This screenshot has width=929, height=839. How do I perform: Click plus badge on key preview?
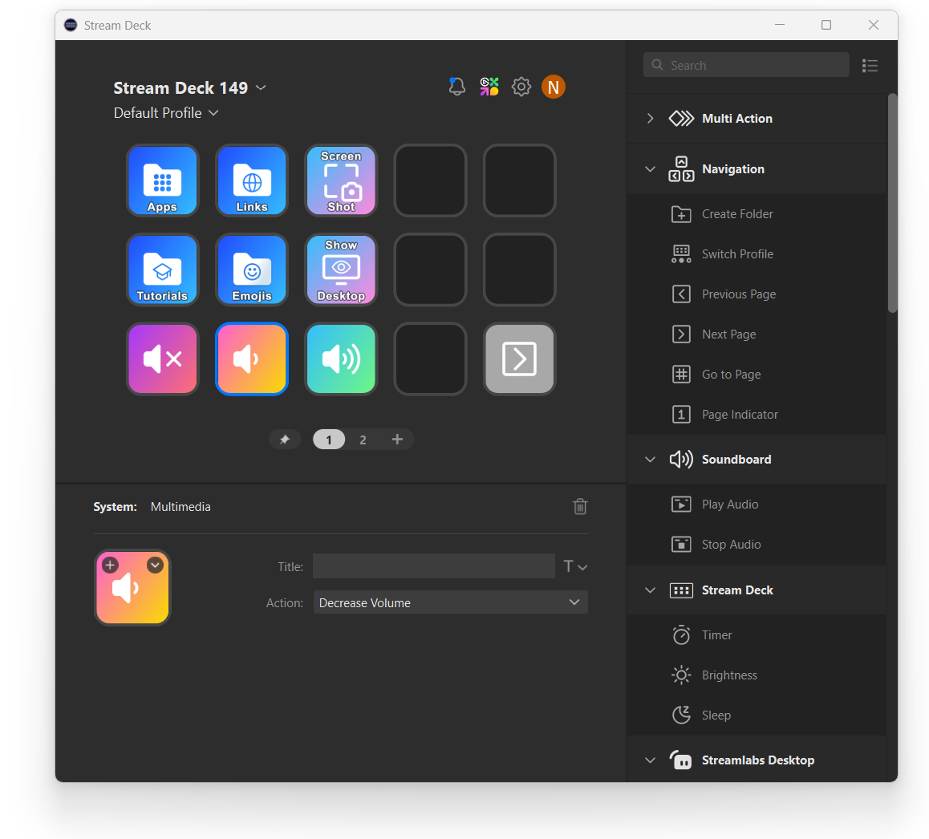tap(110, 565)
